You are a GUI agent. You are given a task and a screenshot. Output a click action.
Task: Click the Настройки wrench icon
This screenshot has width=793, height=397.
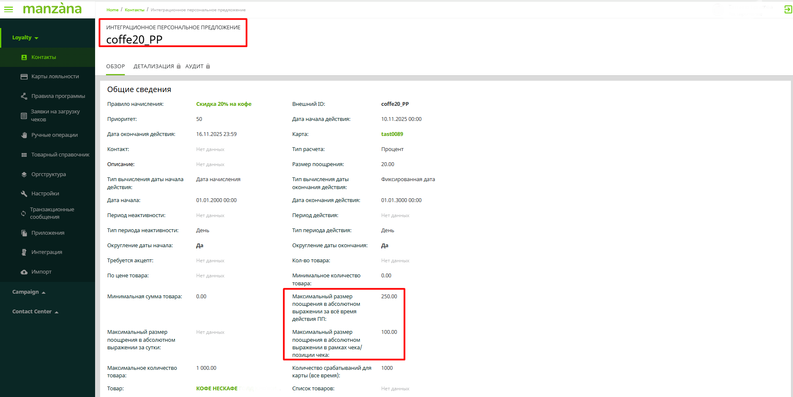click(24, 194)
